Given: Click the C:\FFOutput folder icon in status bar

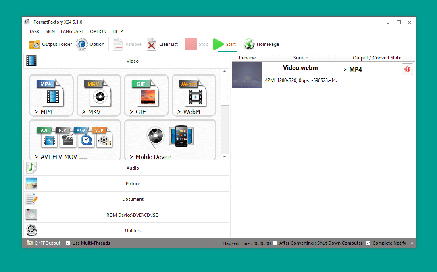Looking at the screenshot, I should (29, 243).
